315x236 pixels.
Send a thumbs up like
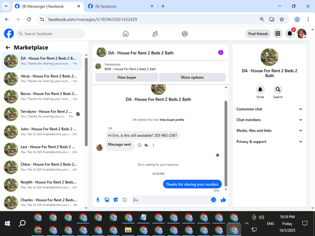coord(223,199)
